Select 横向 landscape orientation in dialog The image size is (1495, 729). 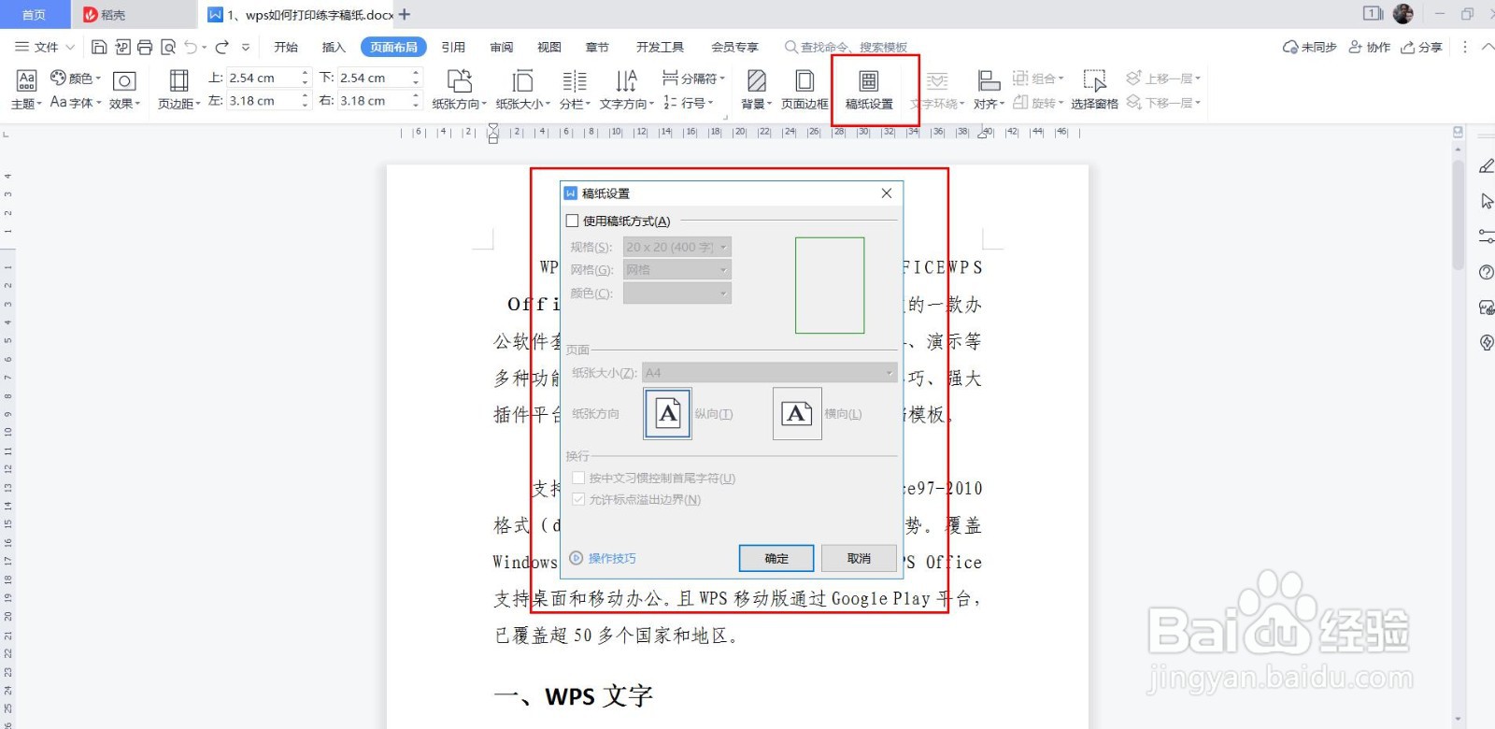click(x=797, y=413)
